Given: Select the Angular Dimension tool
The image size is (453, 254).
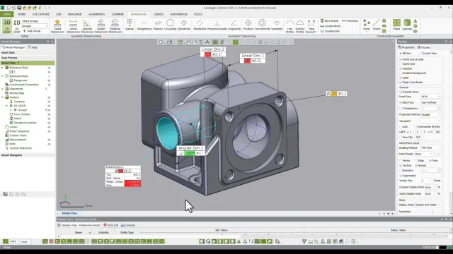Looking at the screenshot, I should pyautogui.click(x=87, y=26).
